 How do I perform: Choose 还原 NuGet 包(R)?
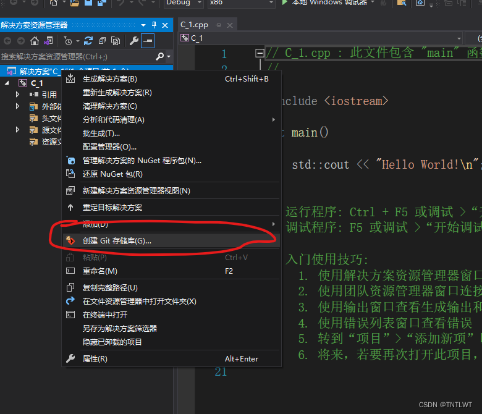click(x=172, y=174)
